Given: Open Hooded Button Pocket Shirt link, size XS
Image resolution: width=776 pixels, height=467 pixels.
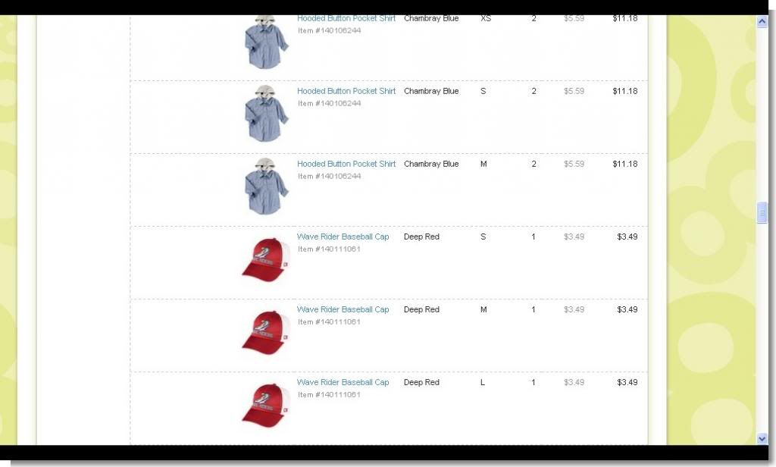Looking at the screenshot, I should pyautogui.click(x=346, y=19).
